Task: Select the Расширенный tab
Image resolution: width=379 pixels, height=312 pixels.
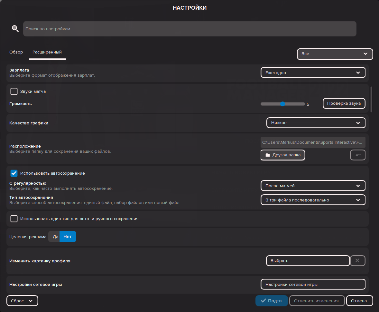Action: pyautogui.click(x=47, y=52)
